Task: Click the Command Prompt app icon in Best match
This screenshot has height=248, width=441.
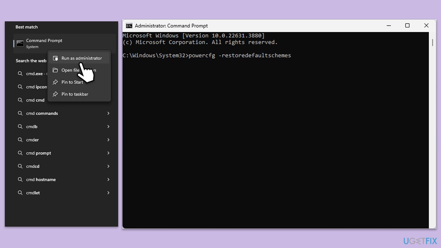Action: (x=20, y=43)
